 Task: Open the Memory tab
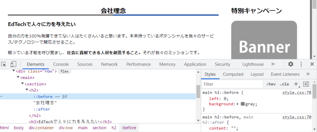[x=167, y=64]
